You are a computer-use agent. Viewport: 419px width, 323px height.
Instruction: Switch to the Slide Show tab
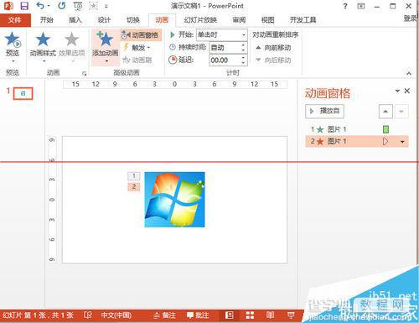[x=200, y=20]
